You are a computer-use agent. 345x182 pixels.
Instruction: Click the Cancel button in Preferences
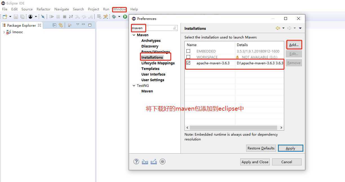[x=287, y=162]
